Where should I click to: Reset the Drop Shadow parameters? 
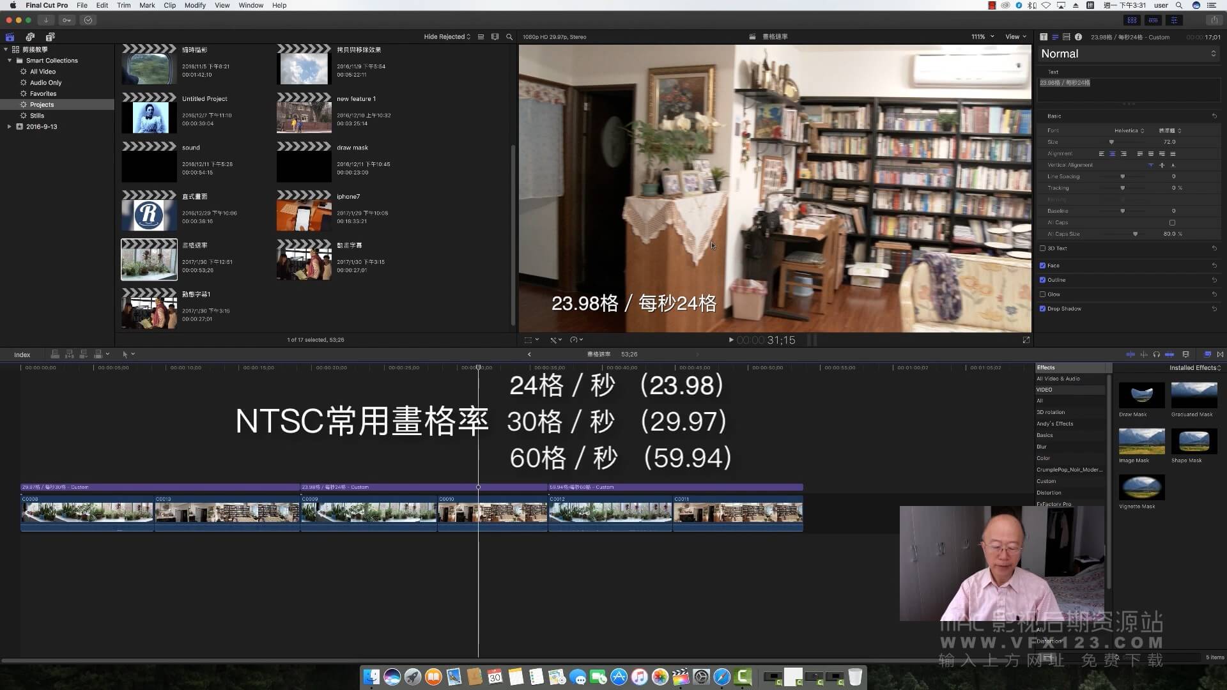point(1214,309)
